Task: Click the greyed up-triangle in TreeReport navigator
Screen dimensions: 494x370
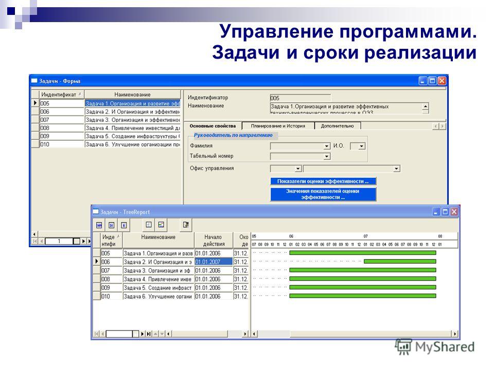Action: click(x=155, y=334)
